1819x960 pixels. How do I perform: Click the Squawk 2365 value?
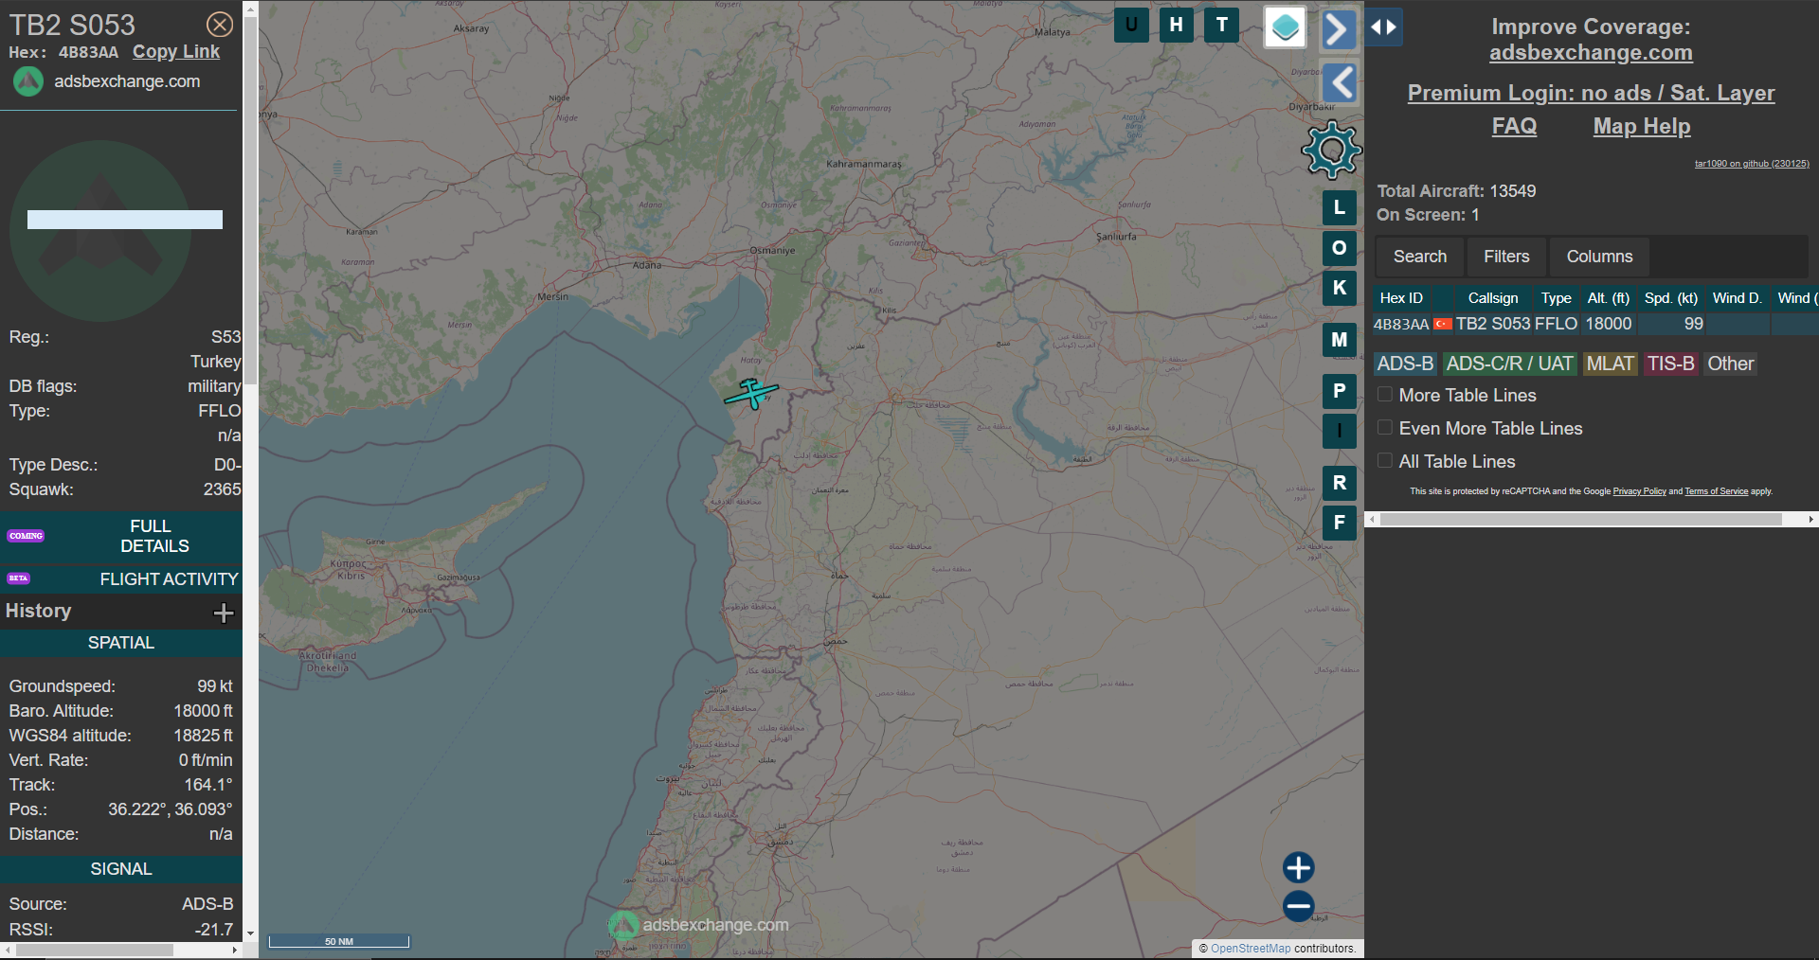pyautogui.click(x=222, y=489)
